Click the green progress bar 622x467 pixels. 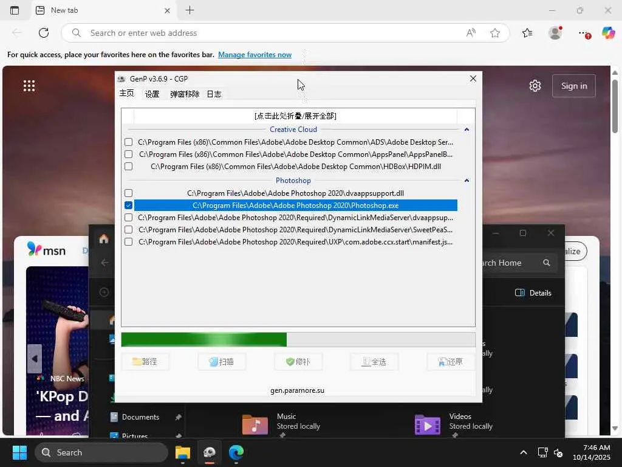pos(298,339)
